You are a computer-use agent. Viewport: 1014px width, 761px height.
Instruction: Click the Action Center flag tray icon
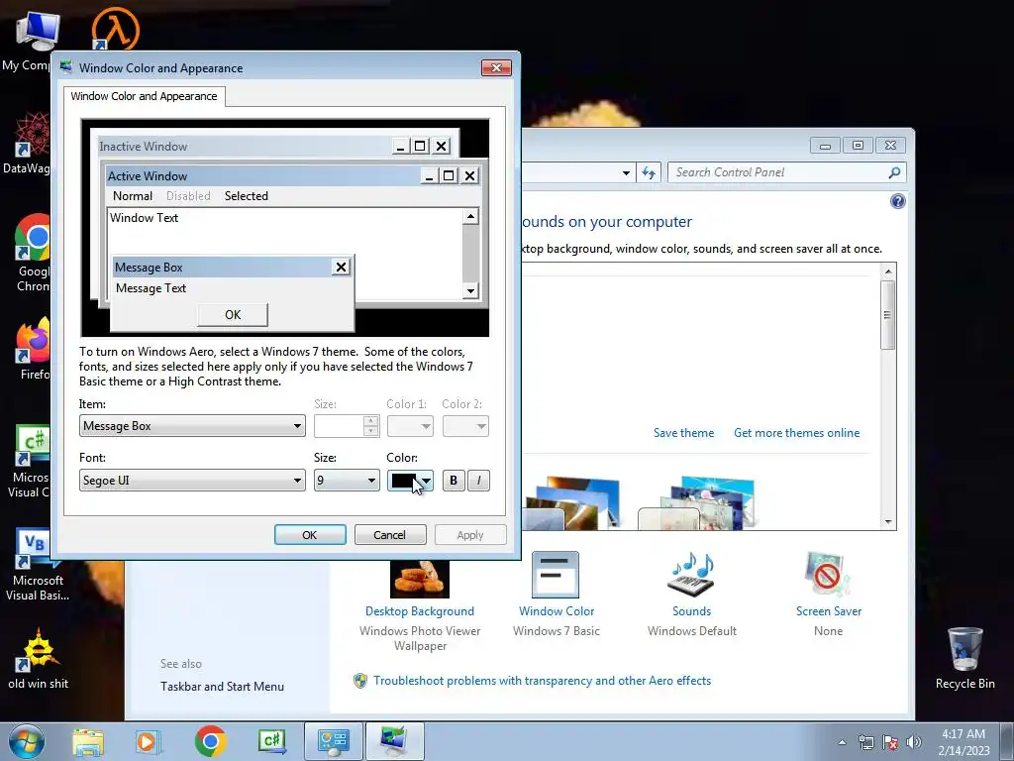pos(890,742)
